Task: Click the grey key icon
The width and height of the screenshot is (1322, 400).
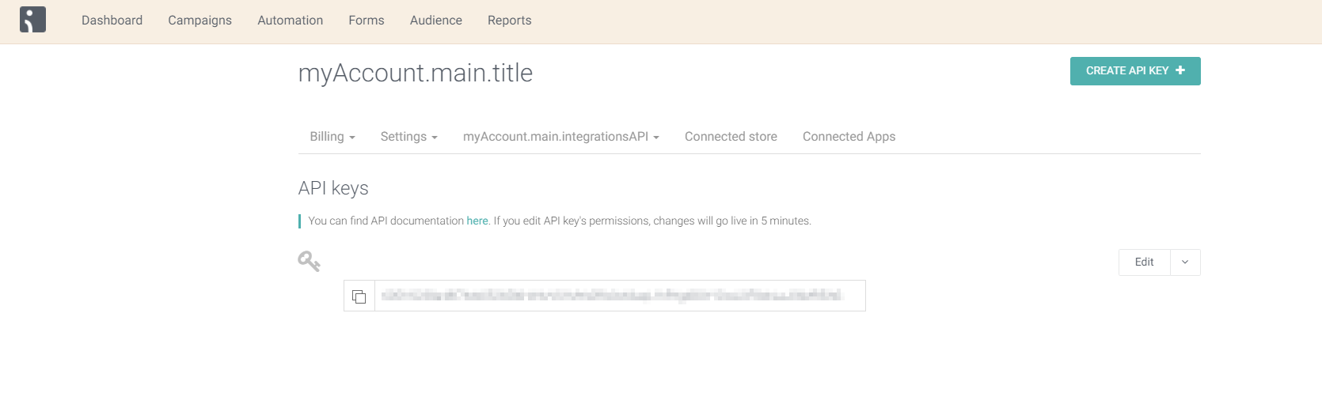Action: (309, 261)
